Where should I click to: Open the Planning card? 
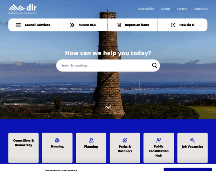[91, 148]
